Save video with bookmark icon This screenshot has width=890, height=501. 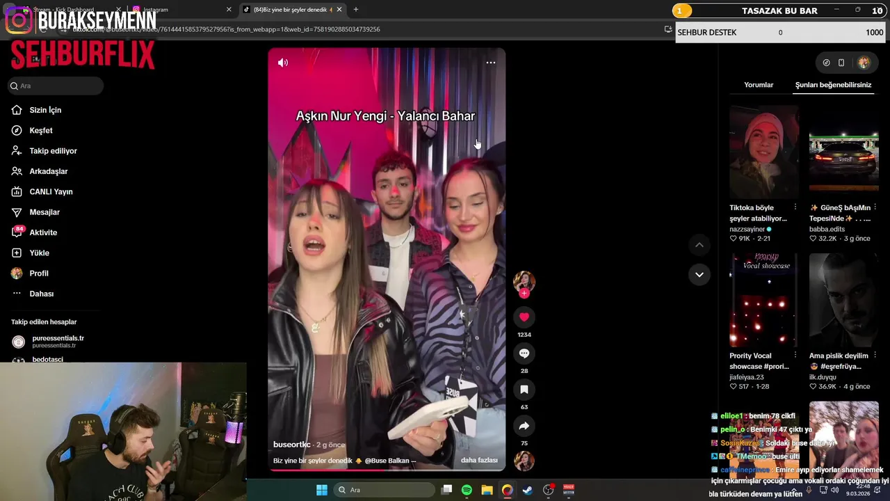[x=524, y=390]
